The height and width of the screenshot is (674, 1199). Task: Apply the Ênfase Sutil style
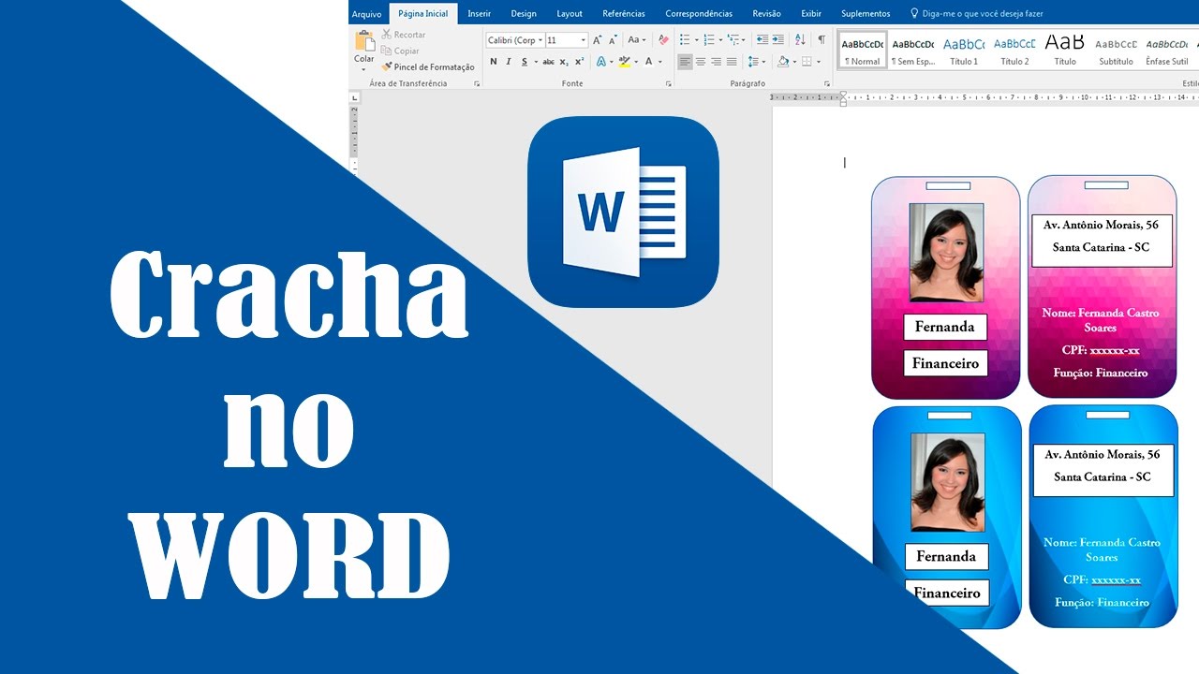pos(1166,51)
